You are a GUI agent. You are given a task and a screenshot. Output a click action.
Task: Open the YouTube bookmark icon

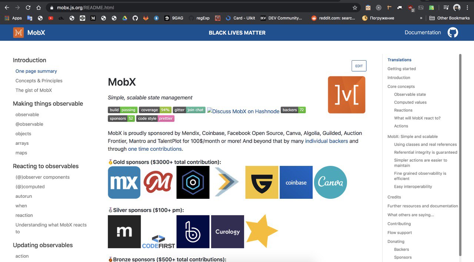click(x=51, y=18)
